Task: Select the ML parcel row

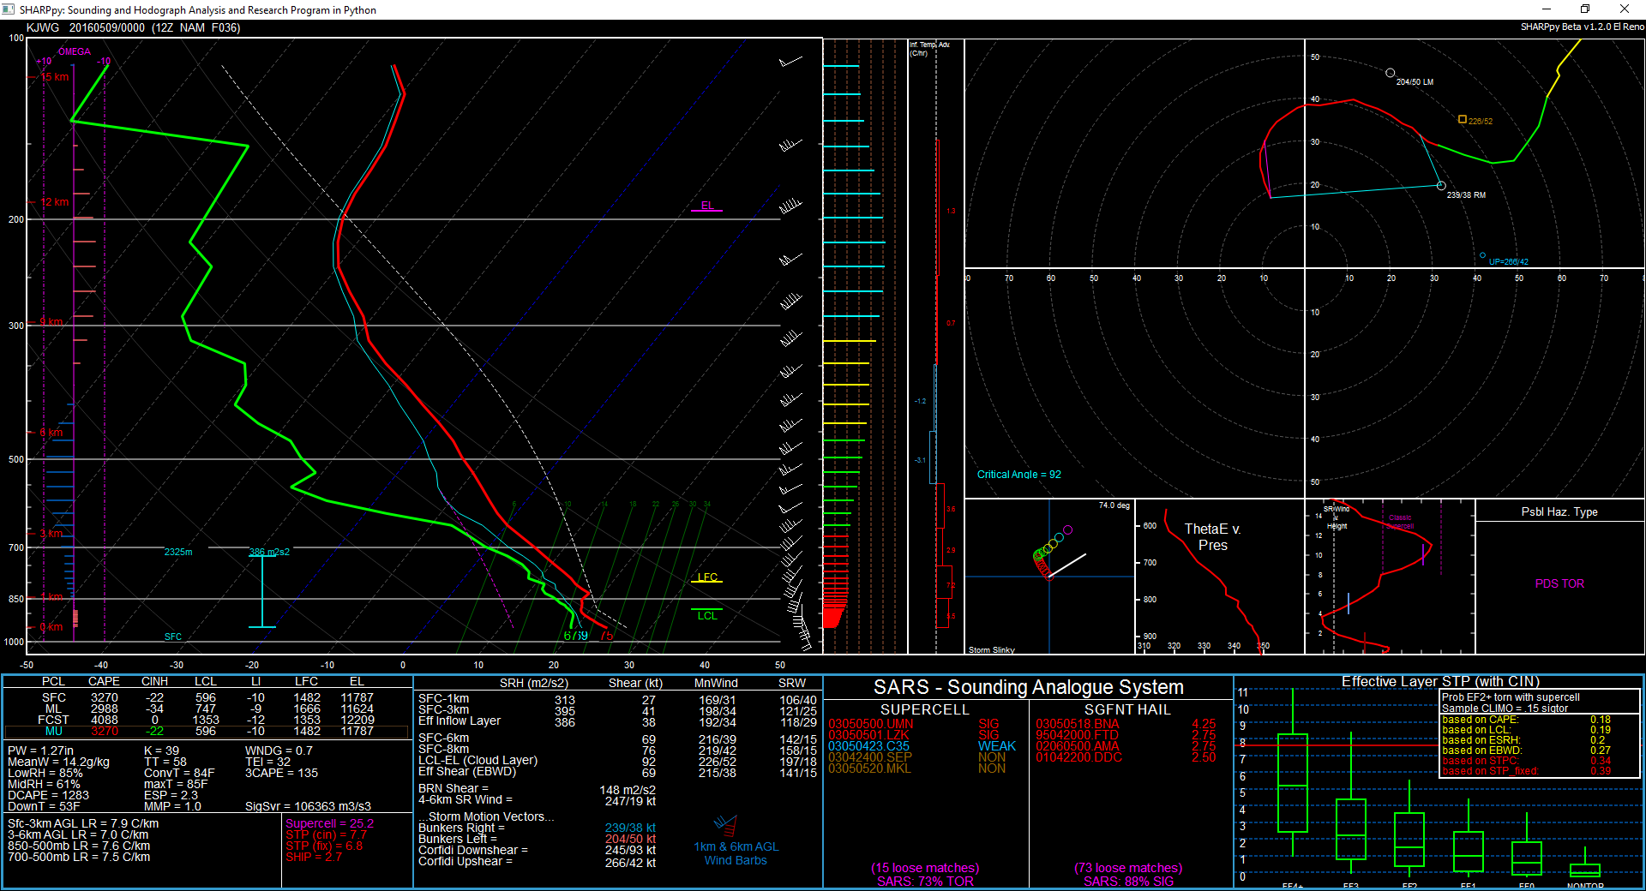Action: (206, 709)
